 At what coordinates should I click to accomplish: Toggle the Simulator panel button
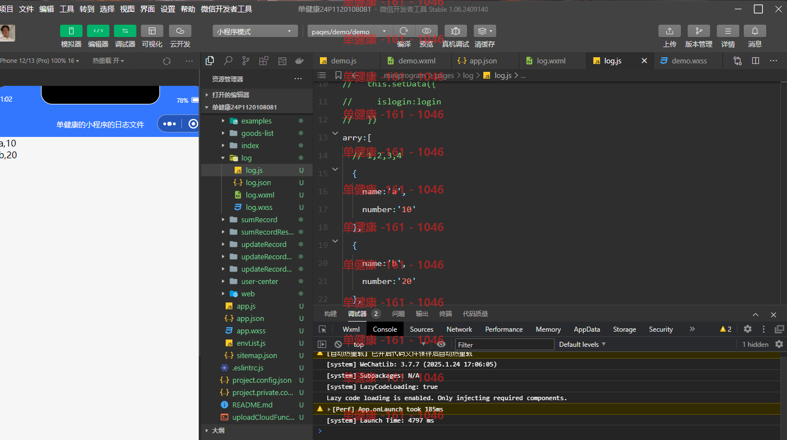point(71,31)
